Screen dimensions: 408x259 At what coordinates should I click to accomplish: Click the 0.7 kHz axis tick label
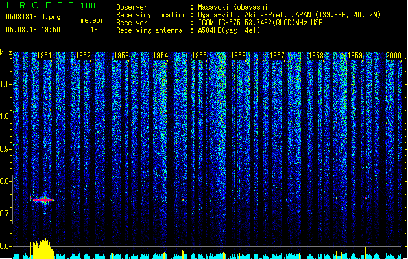point(5,214)
